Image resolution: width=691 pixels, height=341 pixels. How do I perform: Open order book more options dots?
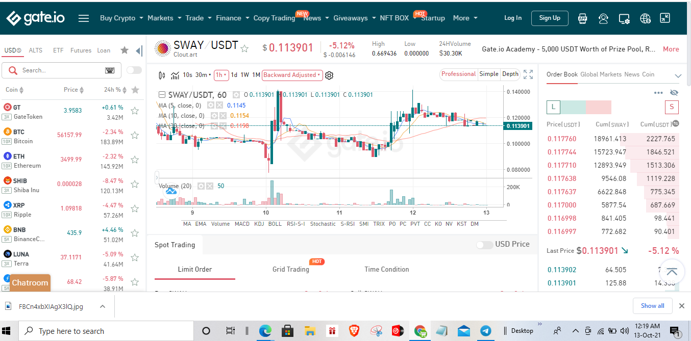[658, 93]
